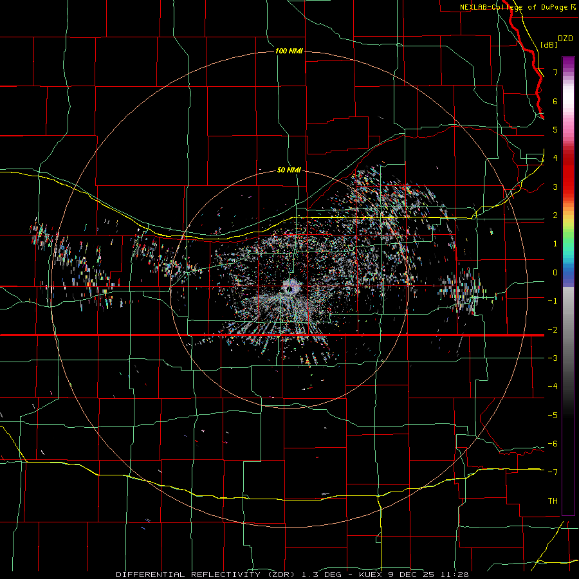This screenshot has height=579, width=579.
Task: Click the -4 value on the scale
Action: click(x=553, y=386)
